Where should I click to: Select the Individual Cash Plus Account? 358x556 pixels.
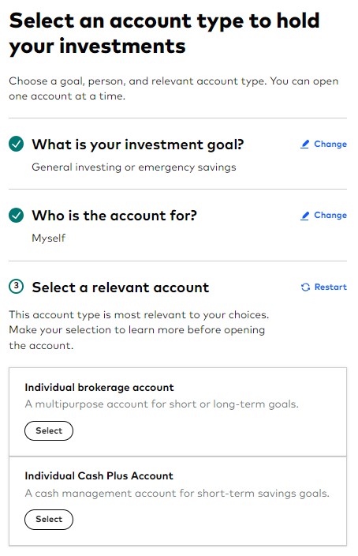[x=49, y=520]
